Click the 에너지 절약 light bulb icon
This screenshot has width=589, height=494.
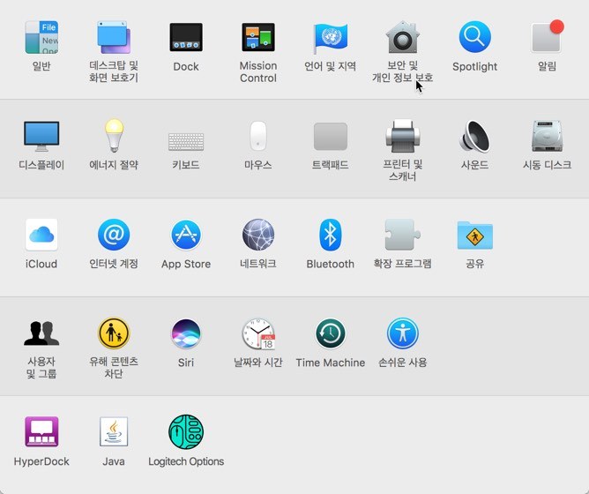[114, 135]
